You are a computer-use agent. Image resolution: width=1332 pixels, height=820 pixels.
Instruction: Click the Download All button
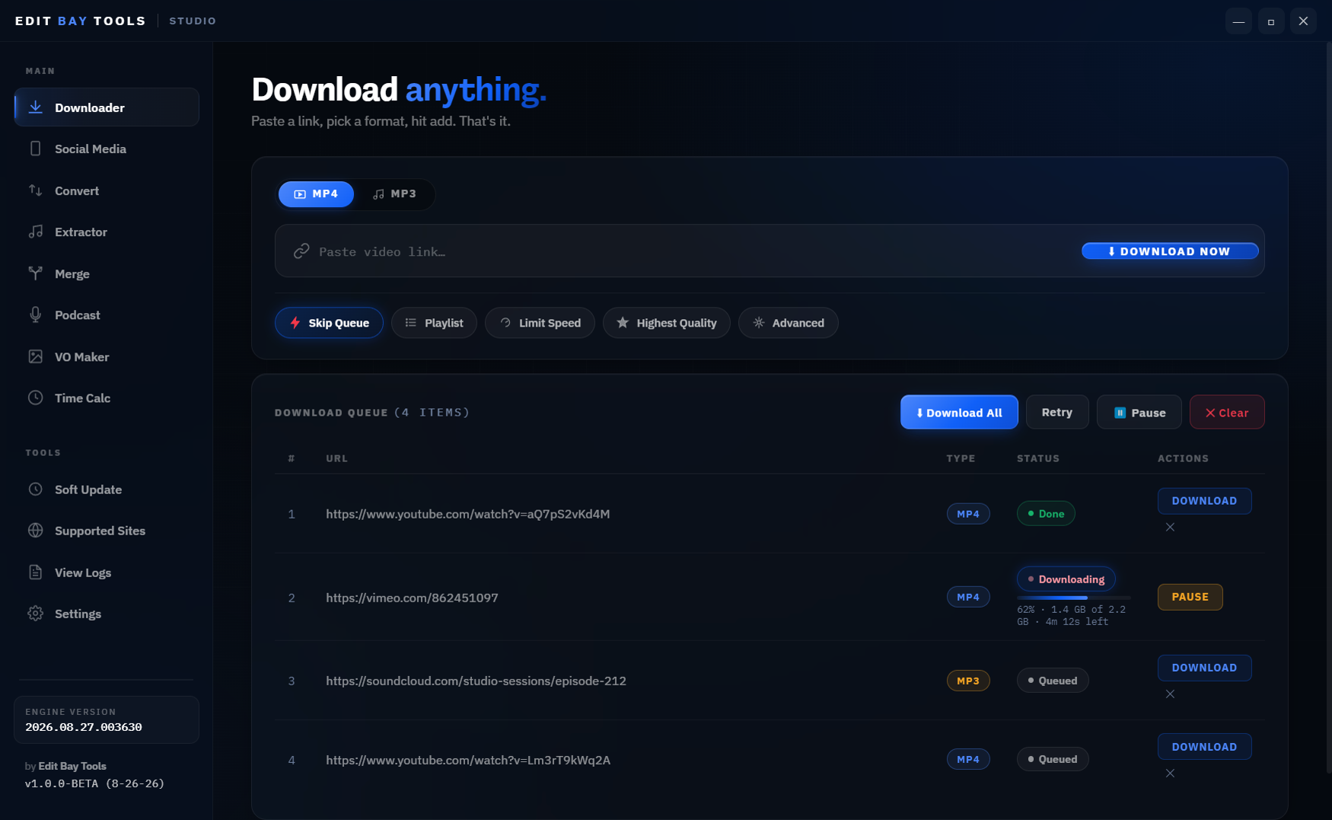[959, 413]
